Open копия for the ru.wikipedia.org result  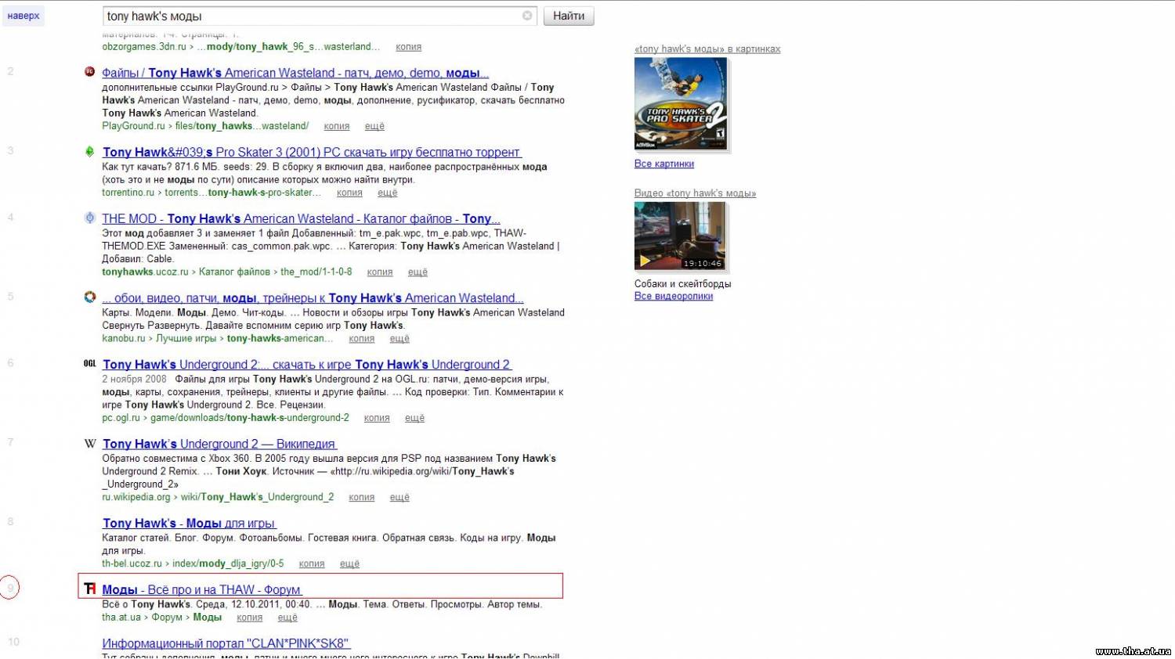pyautogui.click(x=362, y=497)
